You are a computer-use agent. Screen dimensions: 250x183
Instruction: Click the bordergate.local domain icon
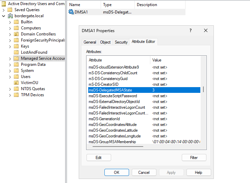tap(10, 16)
